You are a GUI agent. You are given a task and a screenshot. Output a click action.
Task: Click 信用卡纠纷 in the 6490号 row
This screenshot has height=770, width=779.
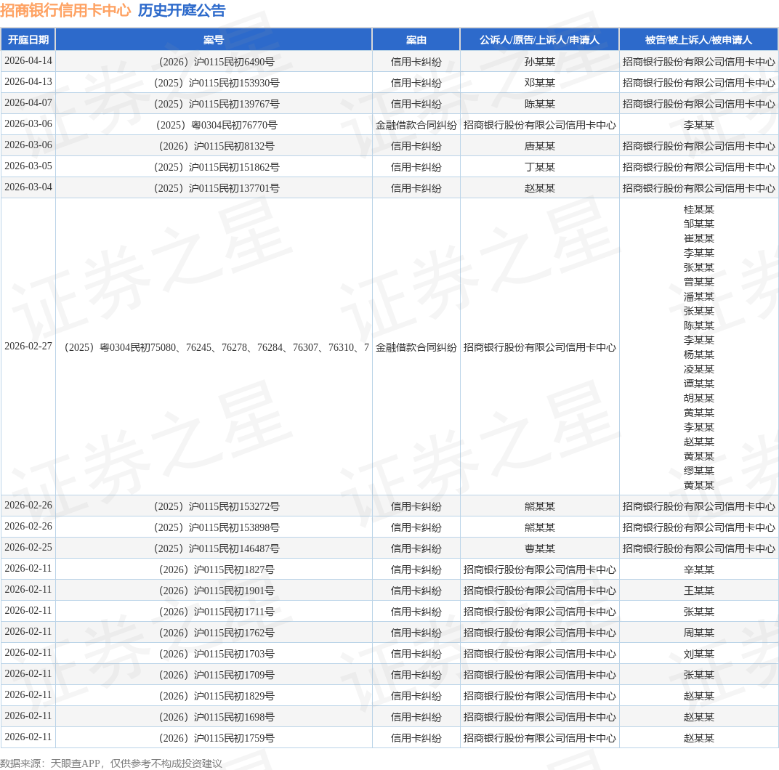tap(416, 62)
